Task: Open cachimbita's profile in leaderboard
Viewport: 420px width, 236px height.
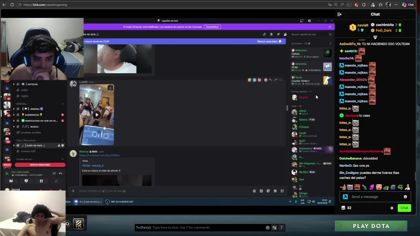Action: [385, 25]
